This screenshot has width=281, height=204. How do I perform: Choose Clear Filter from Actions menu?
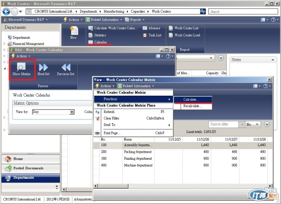133,118
